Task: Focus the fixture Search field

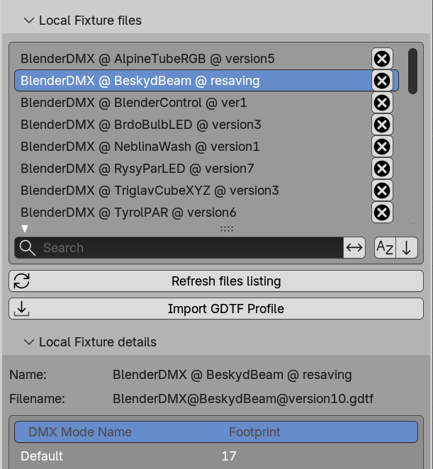Action: click(179, 248)
